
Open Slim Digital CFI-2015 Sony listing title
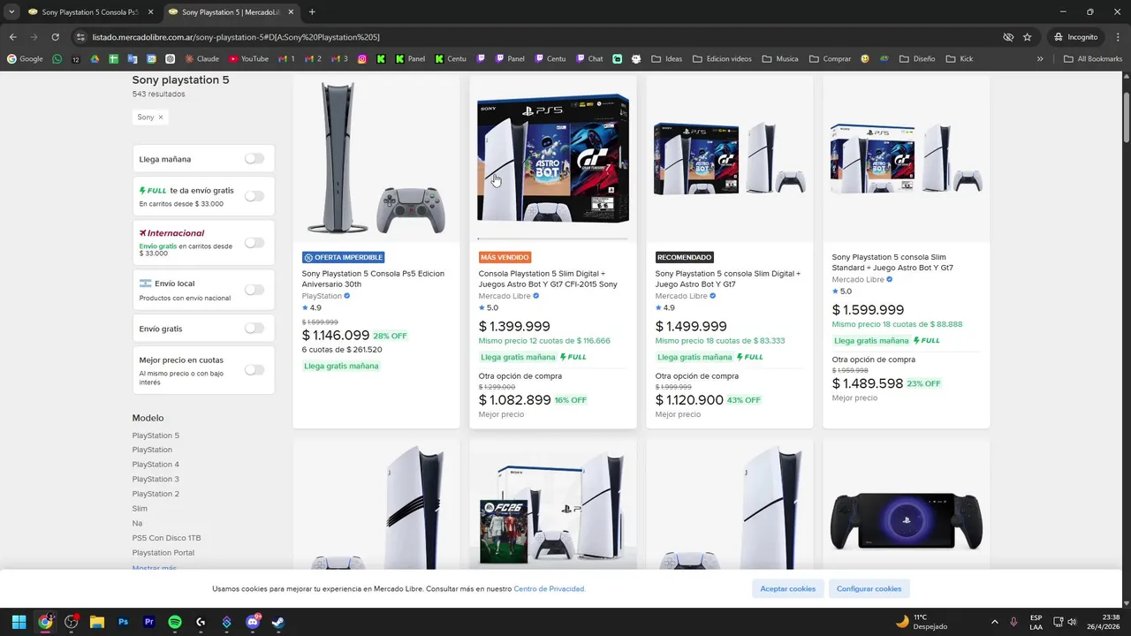pos(548,279)
